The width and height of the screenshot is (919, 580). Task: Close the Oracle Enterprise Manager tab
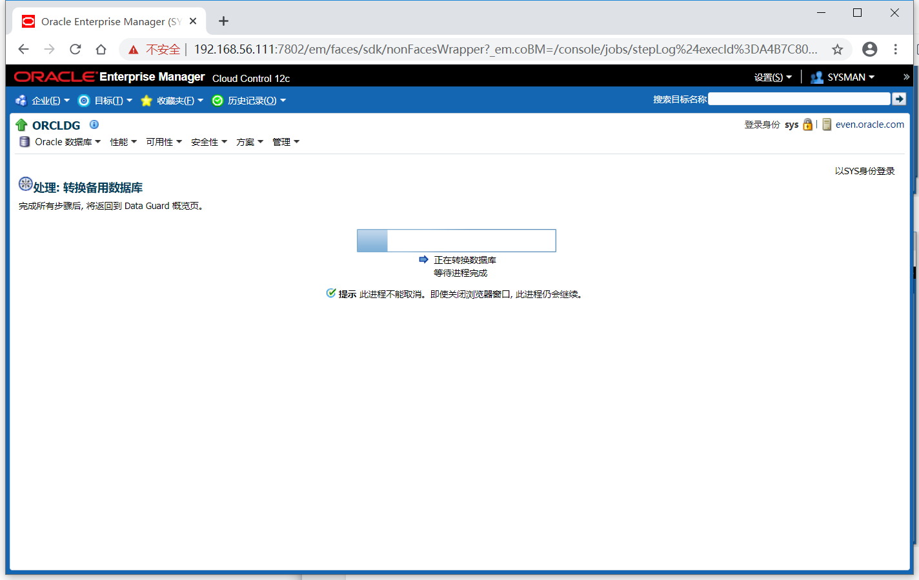coord(193,21)
